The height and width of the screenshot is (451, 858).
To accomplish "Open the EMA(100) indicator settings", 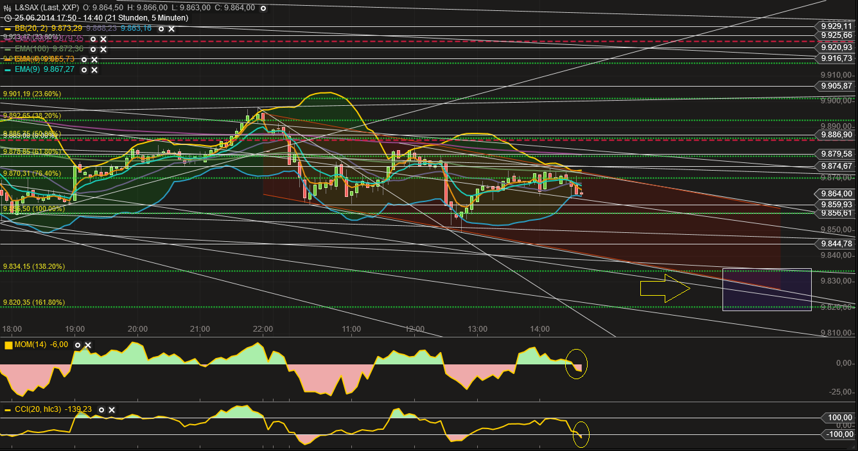I will coord(93,48).
